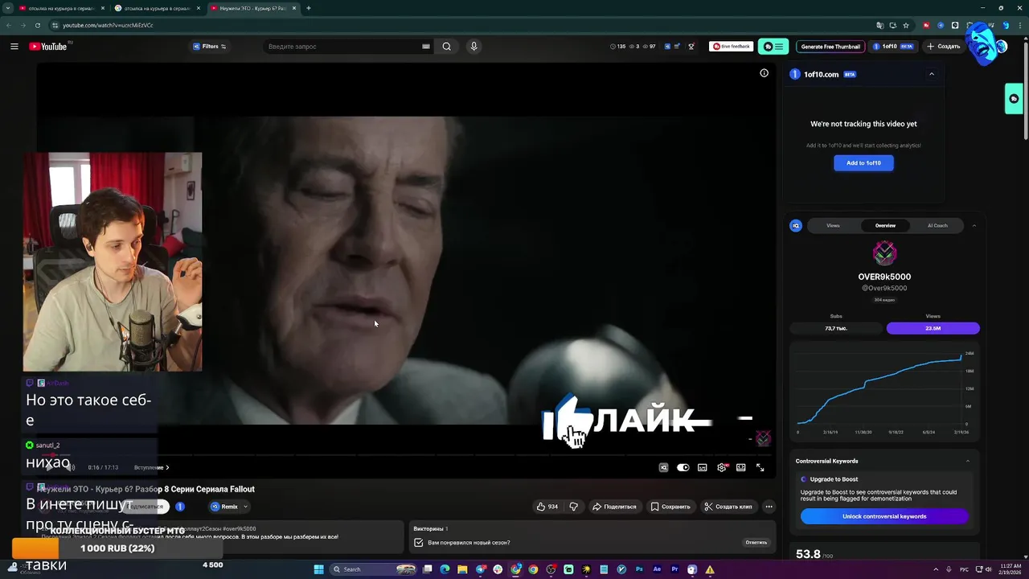Switch to theater mode in player
Viewport: 1029px width, 579px height.
pyautogui.click(x=741, y=467)
